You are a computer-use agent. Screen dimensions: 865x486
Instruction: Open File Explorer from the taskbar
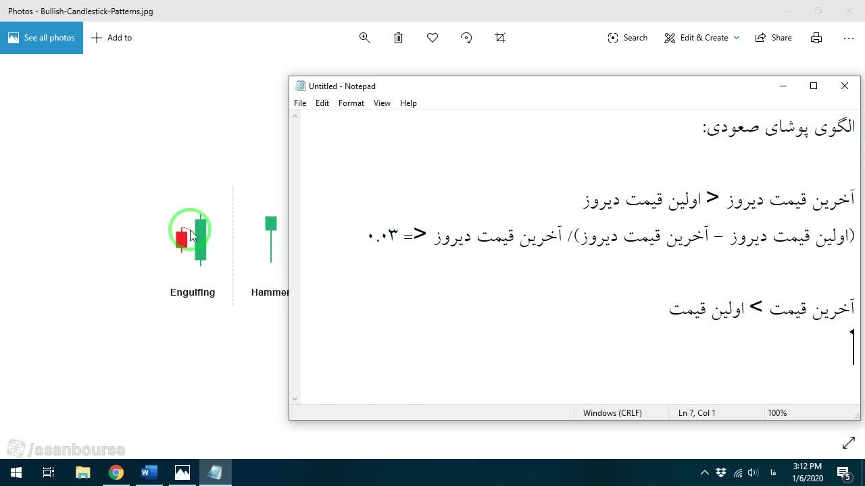pos(82,473)
